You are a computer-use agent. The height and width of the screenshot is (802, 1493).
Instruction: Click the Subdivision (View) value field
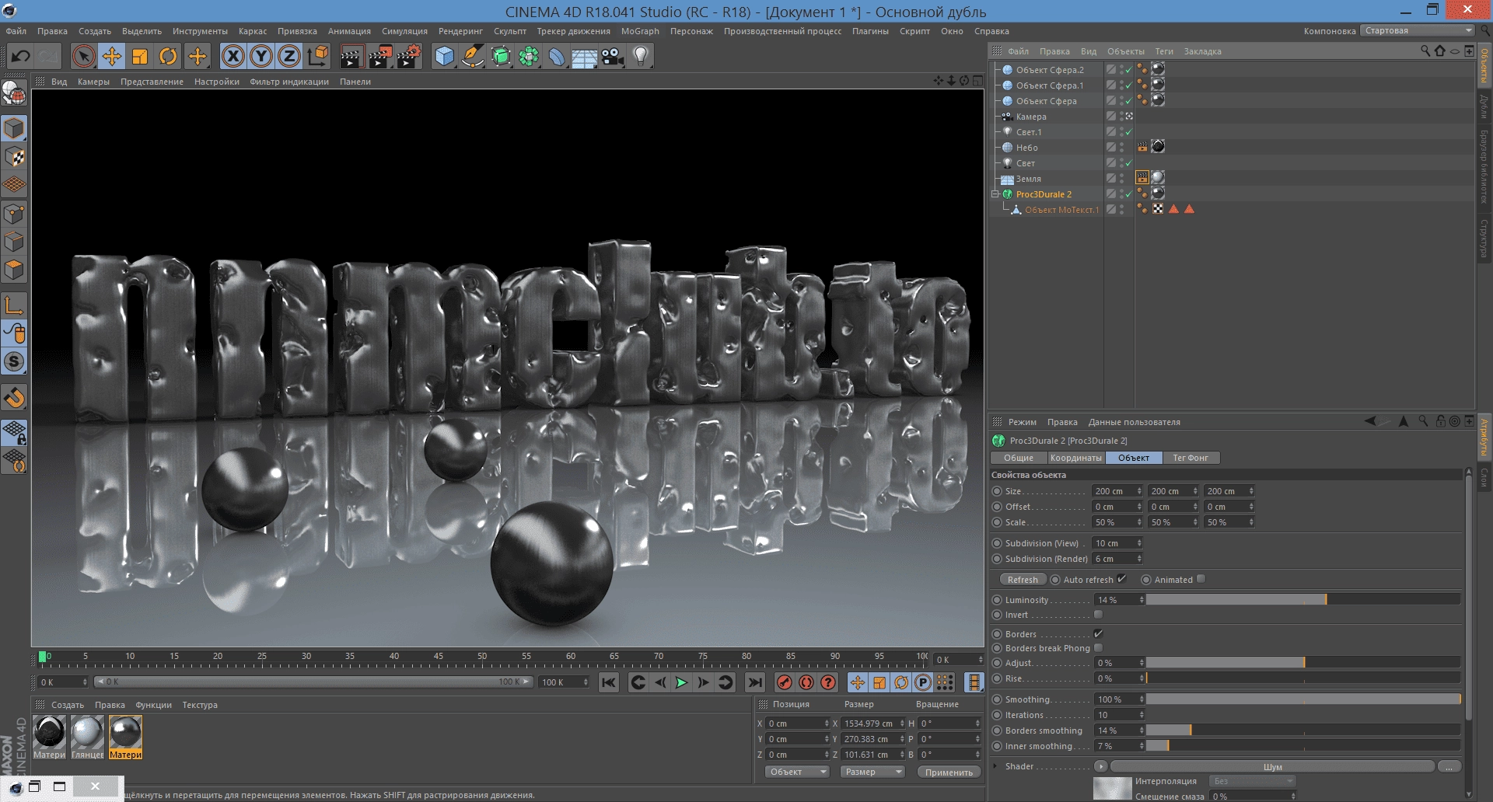point(1118,543)
